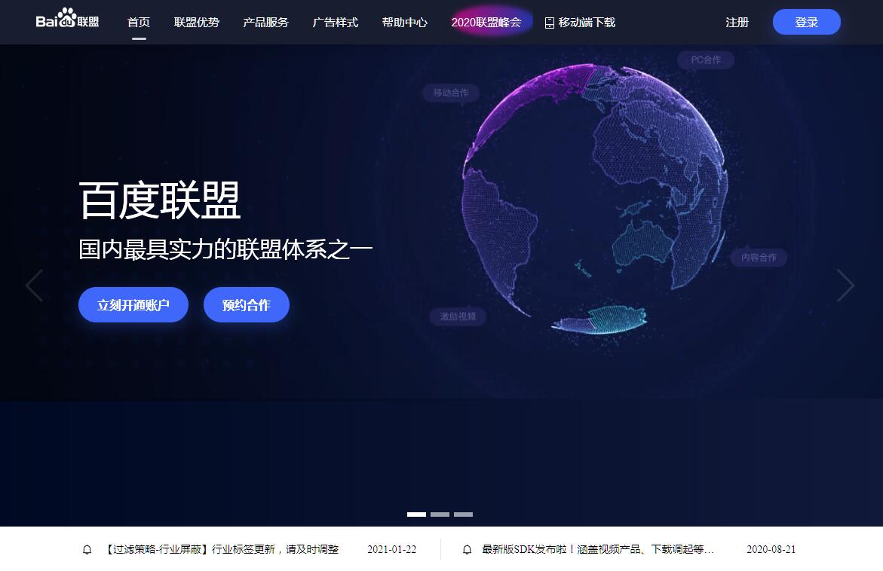Open the 联盟优势 menu item
883x571 pixels.
click(x=197, y=23)
